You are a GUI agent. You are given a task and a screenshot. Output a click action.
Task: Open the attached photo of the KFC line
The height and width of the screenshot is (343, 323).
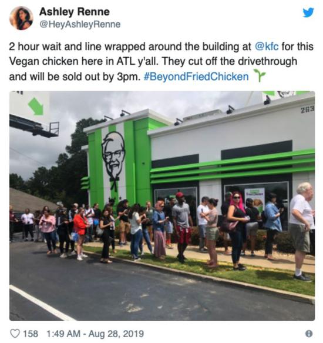162,206
